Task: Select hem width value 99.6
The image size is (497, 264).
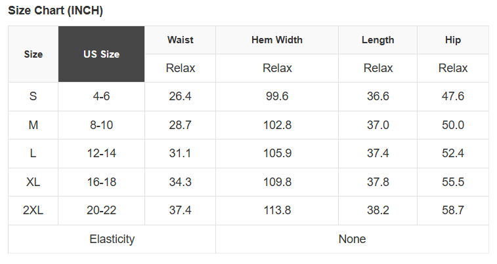Action: pyautogui.click(x=277, y=96)
